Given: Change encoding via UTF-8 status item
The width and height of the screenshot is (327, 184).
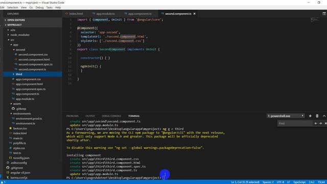Looking at the screenshot, I should coord(281,182).
